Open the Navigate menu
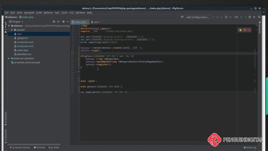Screen dimensions: 268x151 (29, 13)
